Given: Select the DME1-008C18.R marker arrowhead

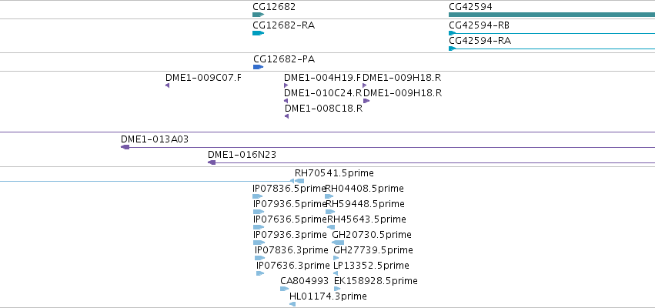Looking at the screenshot, I should tap(286, 116).
